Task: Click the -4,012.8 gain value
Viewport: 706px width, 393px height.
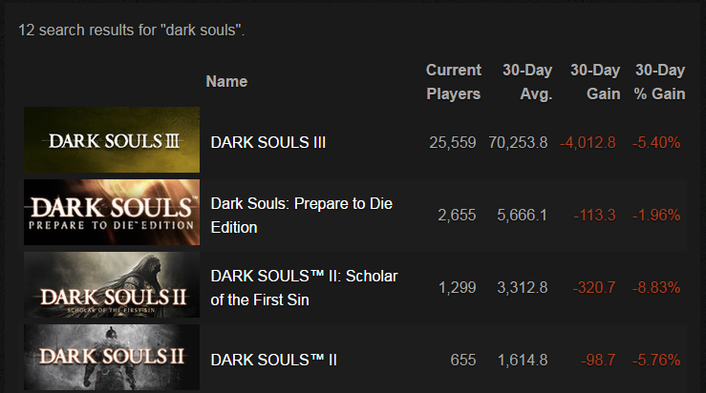Action: click(x=588, y=142)
